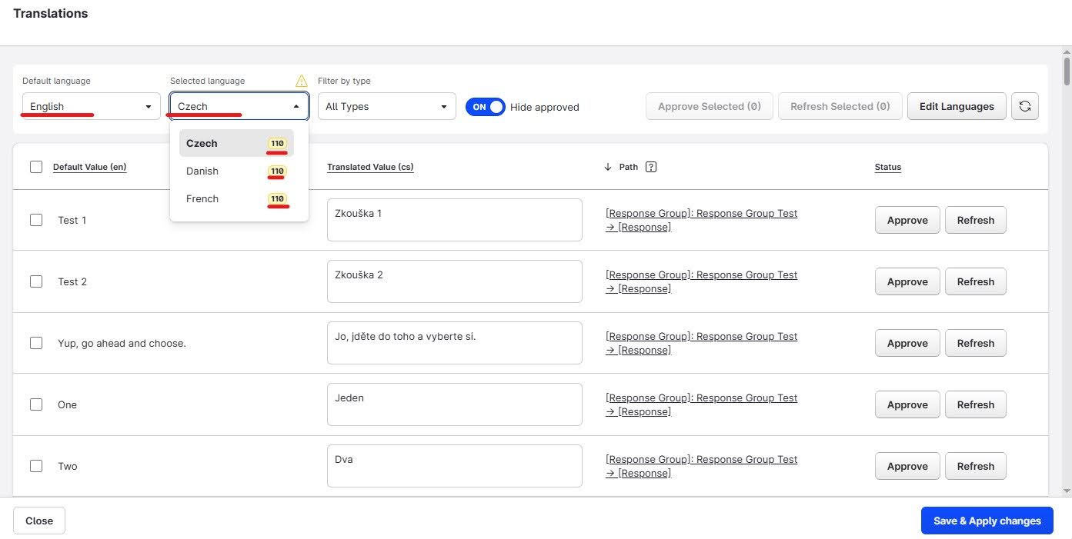
Task: Click the Path help question mark icon
Action: pyautogui.click(x=651, y=167)
